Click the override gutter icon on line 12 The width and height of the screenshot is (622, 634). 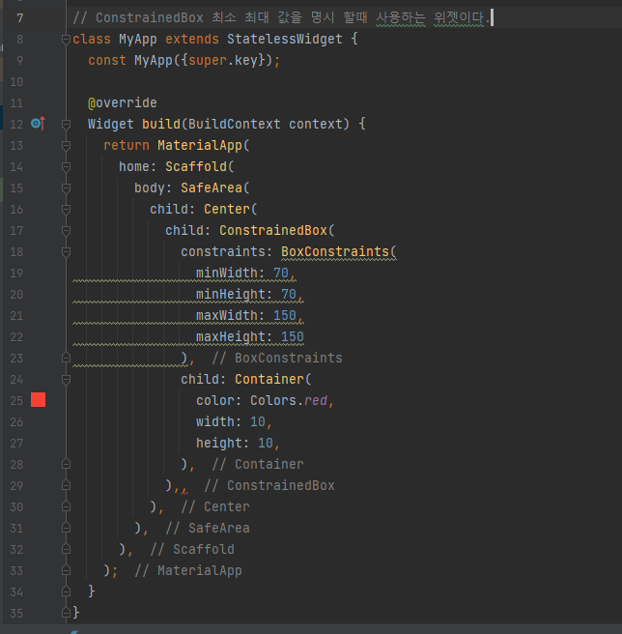click(x=38, y=124)
